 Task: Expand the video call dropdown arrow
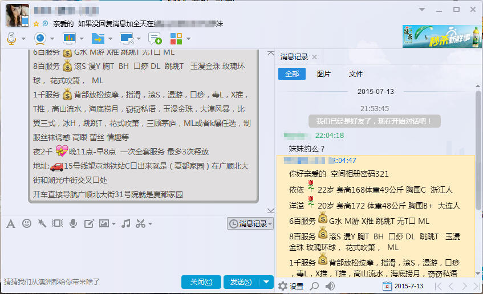[52, 39]
